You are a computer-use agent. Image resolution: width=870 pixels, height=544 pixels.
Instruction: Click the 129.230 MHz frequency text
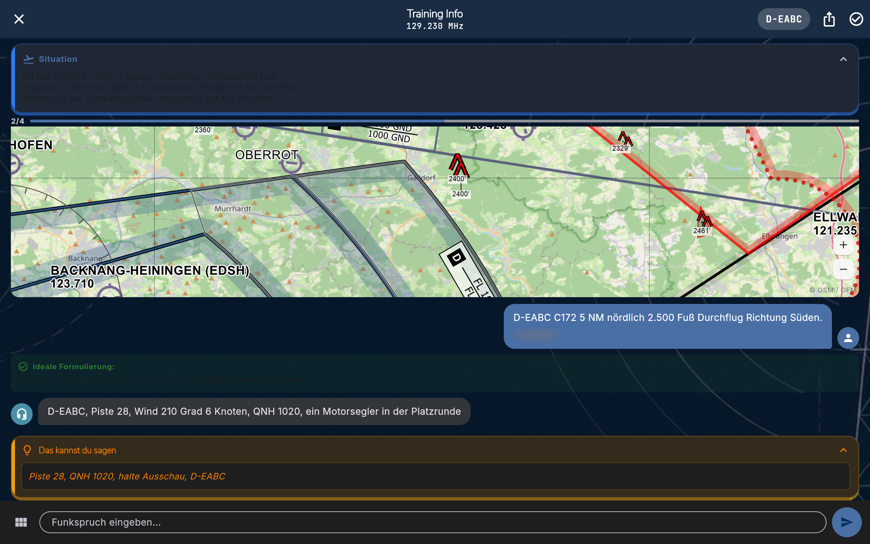[x=435, y=26]
